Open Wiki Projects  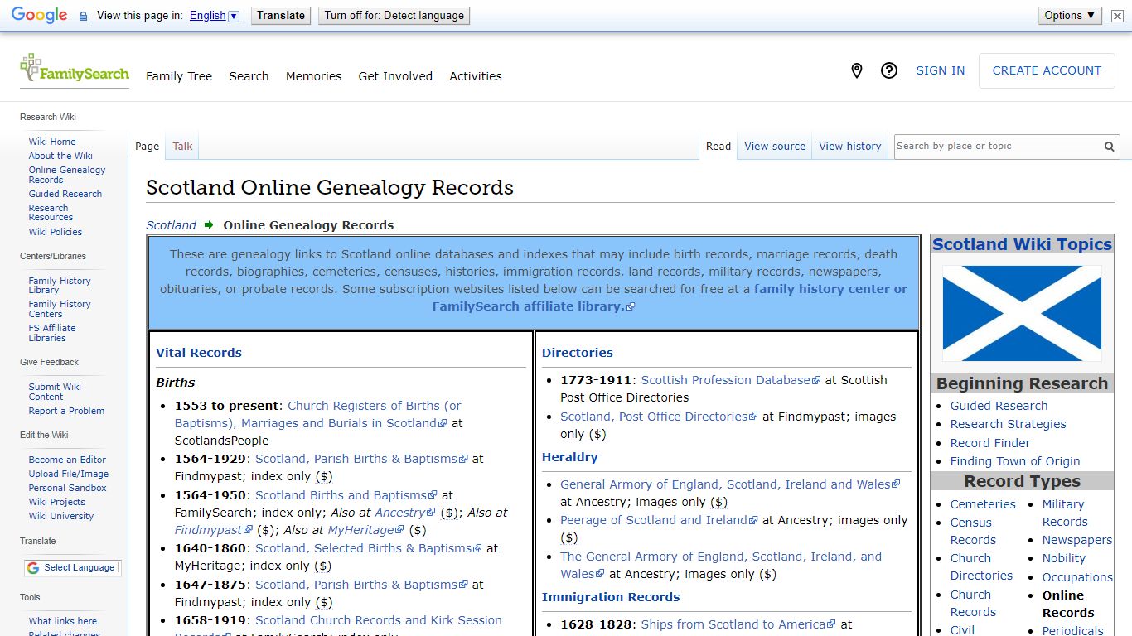[x=57, y=502]
